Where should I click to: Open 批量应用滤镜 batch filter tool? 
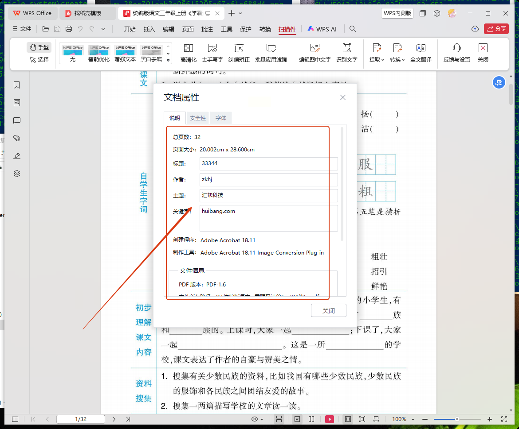(x=271, y=53)
